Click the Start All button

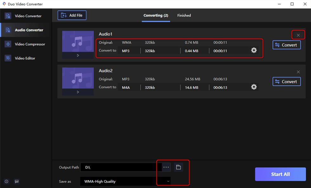click(281, 174)
